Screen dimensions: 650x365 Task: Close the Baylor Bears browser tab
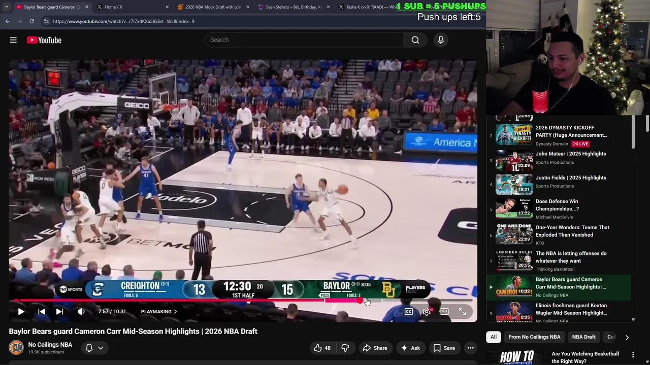(86, 7)
